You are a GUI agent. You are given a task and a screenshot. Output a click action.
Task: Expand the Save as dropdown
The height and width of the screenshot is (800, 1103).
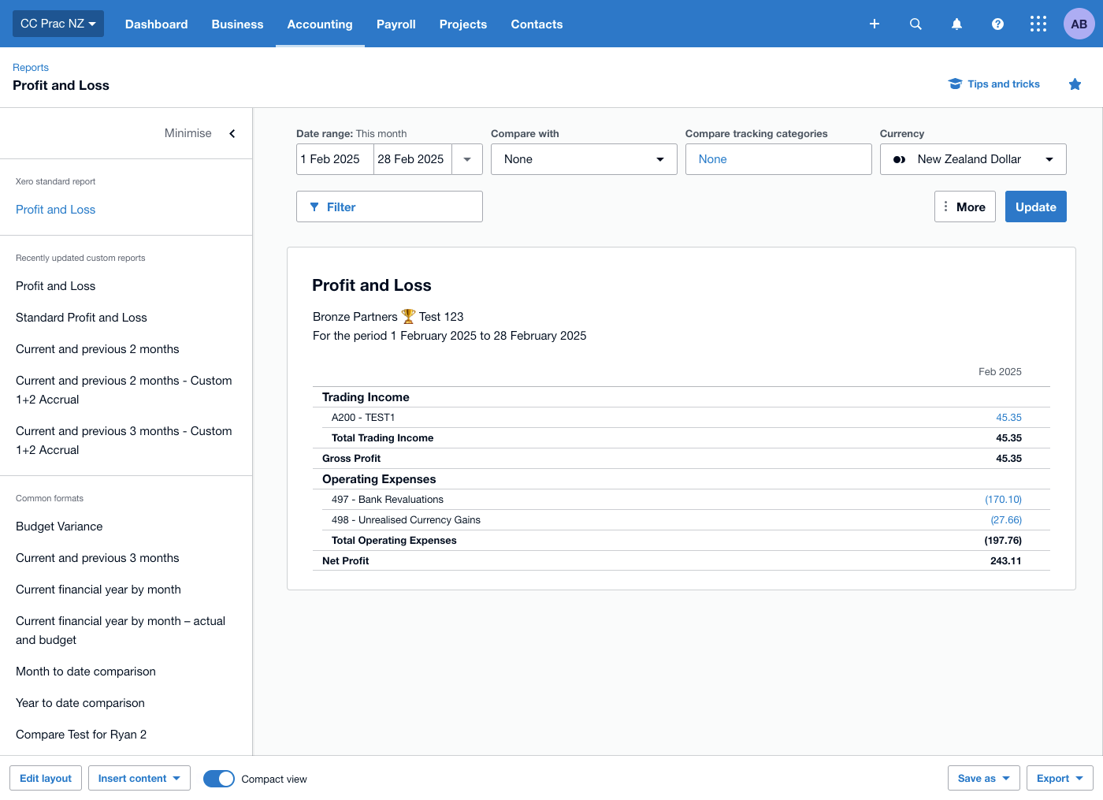pos(984,778)
